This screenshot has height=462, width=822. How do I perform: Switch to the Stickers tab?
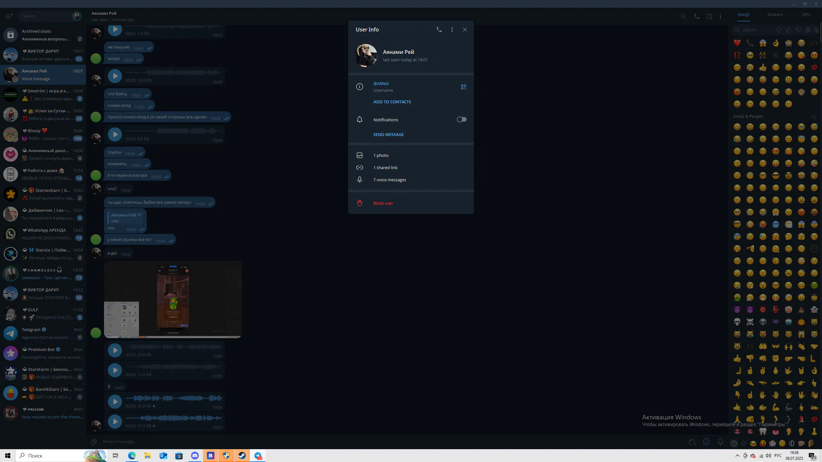coord(774,15)
